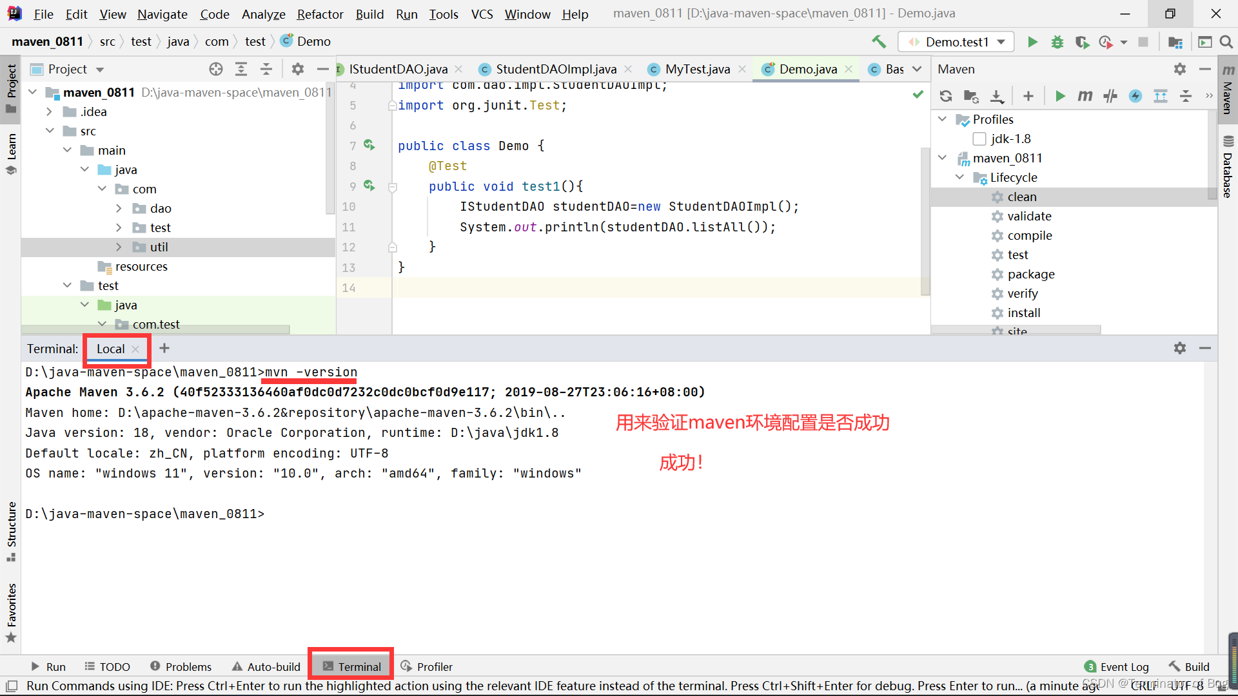Open the TODO tool window
This screenshot has width=1238, height=696.
107,666
